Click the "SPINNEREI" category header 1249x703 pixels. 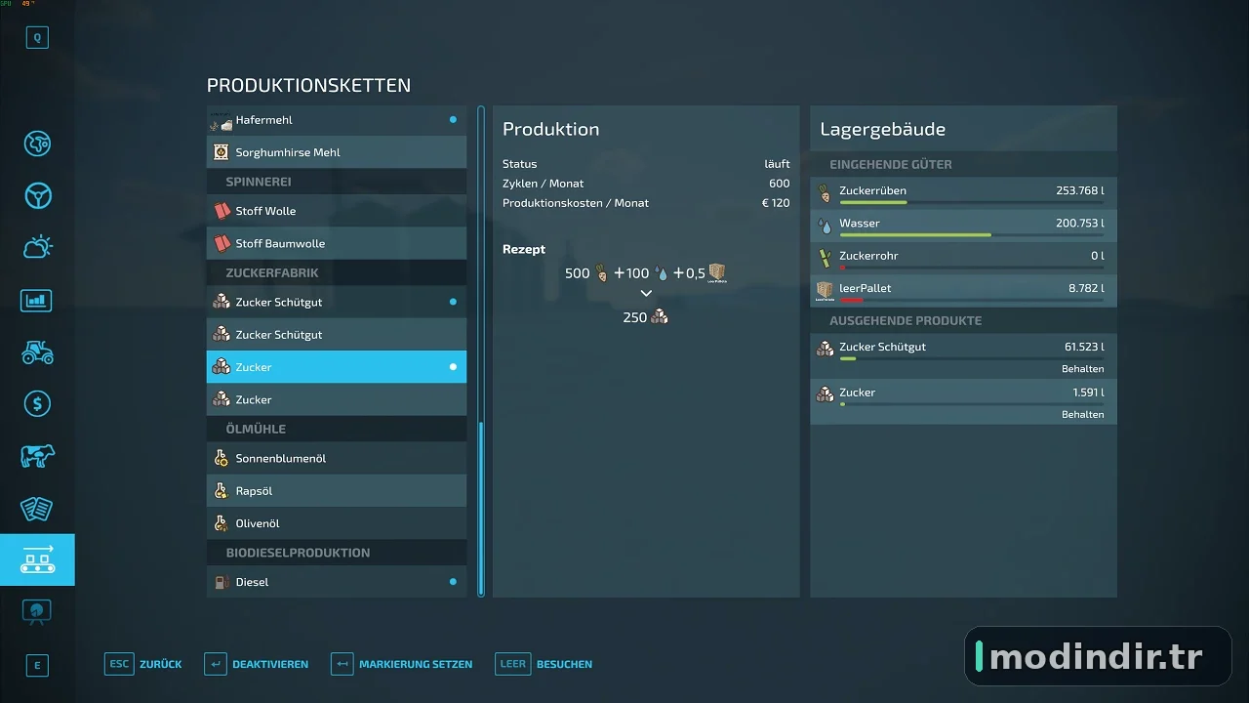coord(259,182)
